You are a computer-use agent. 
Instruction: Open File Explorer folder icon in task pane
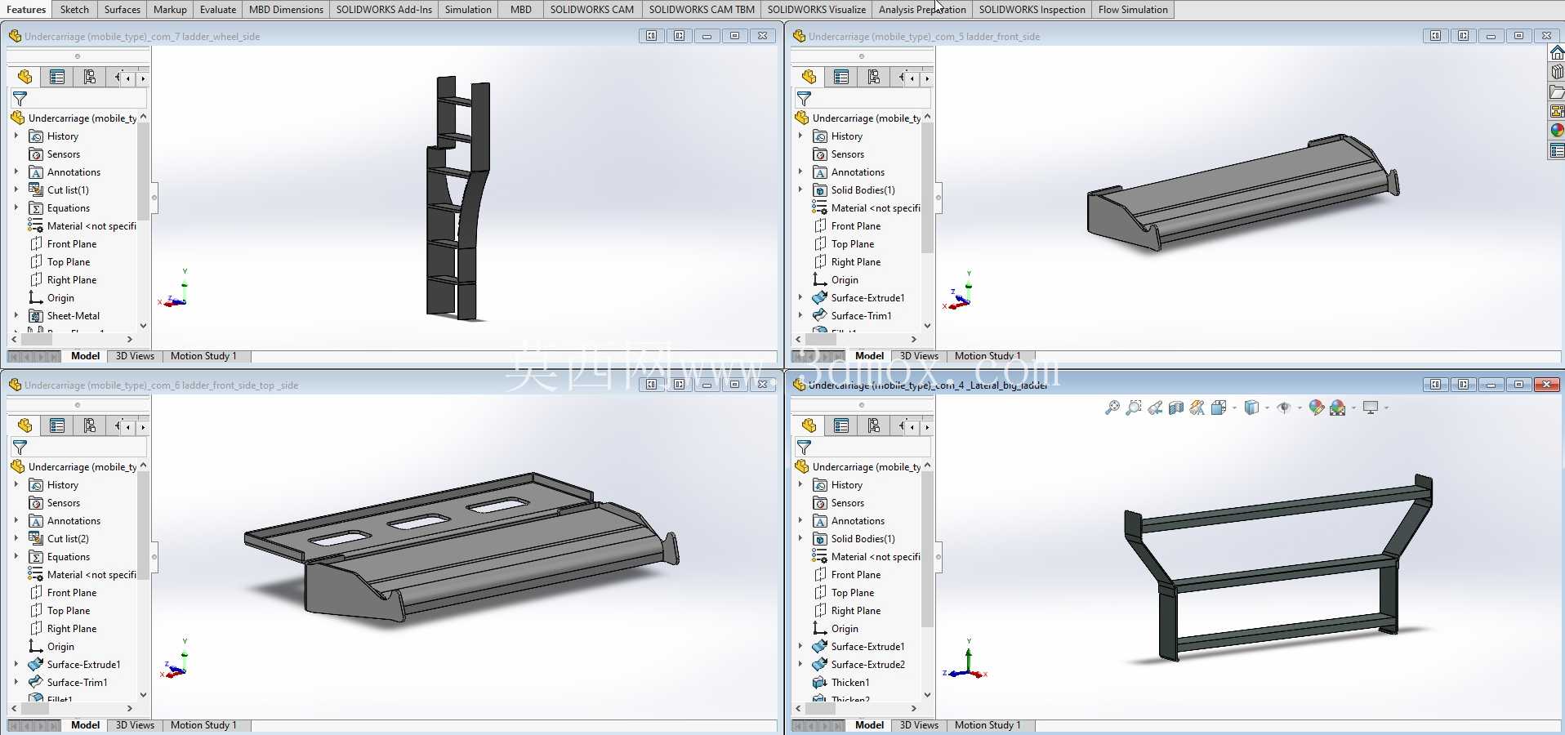pos(1557,91)
